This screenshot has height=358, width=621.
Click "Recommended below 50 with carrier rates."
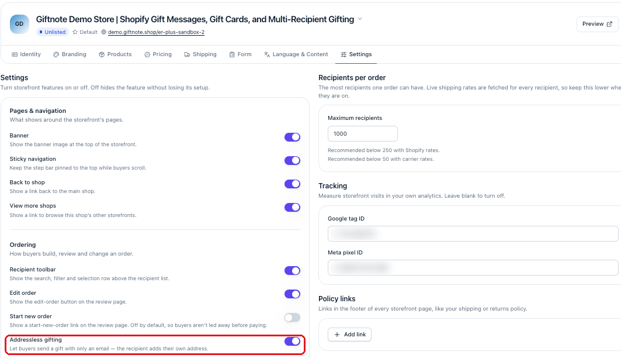click(380, 159)
